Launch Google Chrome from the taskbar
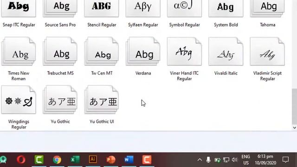Screen dimensions: 297x167 click(57, 160)
